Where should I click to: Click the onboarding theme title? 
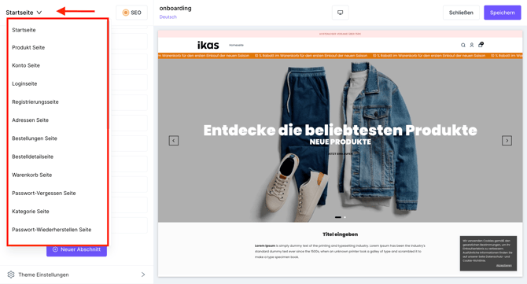click(x=175, y=8)
